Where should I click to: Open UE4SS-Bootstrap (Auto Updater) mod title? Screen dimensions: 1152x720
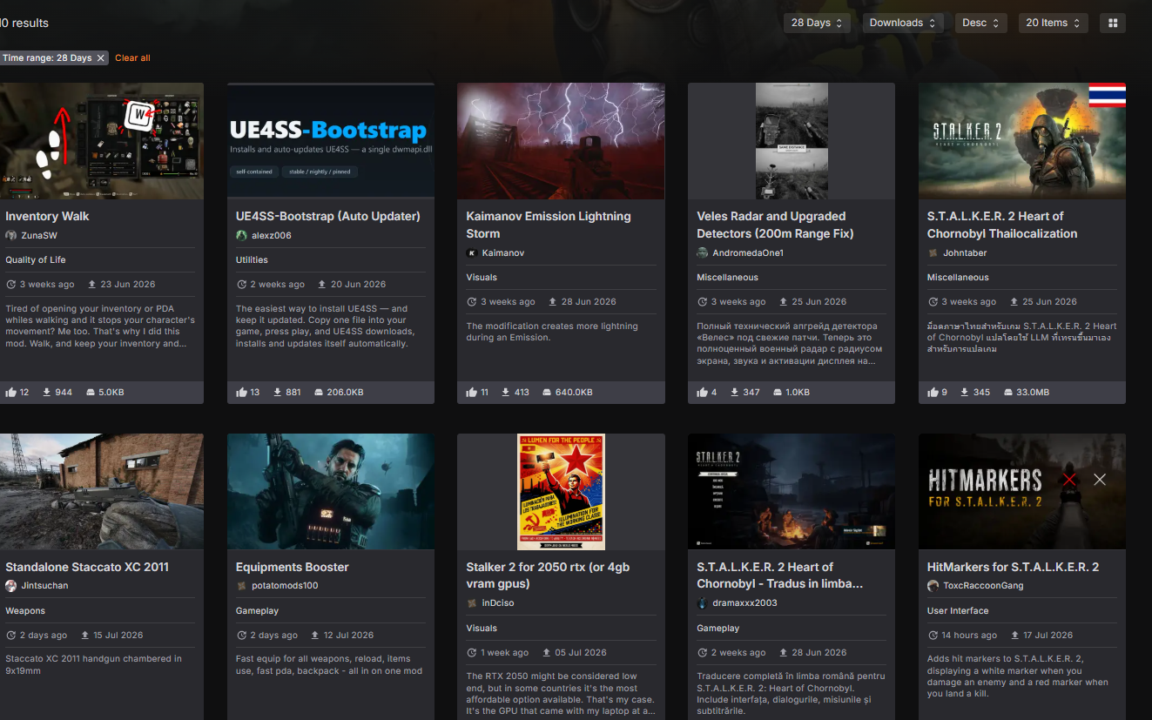(x=328, y=217)
